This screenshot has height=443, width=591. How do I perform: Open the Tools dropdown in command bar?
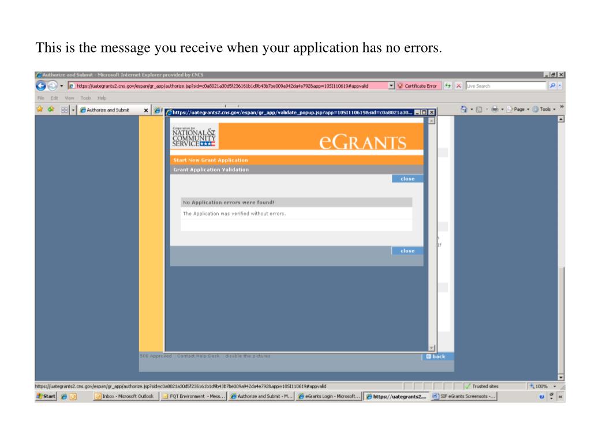(x=544, y=109)
